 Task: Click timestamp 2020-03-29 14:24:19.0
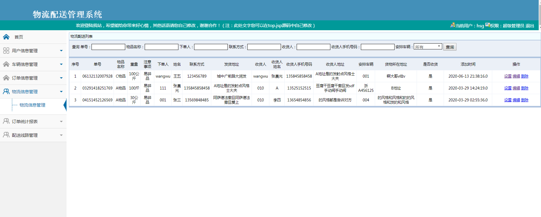tap(468, 88)
